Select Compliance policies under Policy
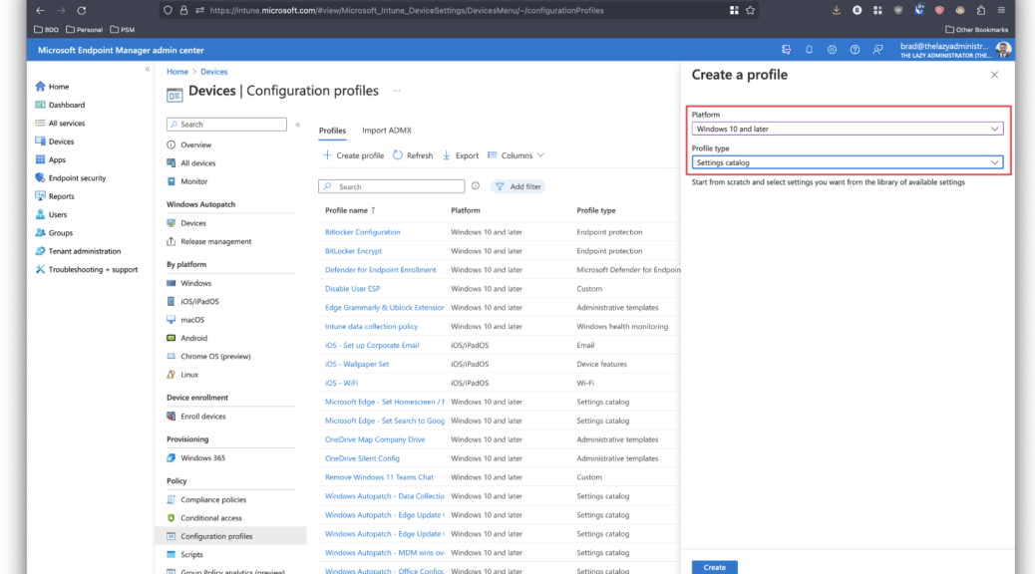This screenshot has height=574, width=1035. (x=213, y=500)
